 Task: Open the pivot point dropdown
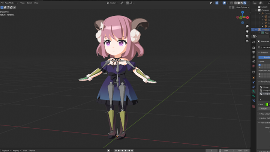click(x=123, y=3)
